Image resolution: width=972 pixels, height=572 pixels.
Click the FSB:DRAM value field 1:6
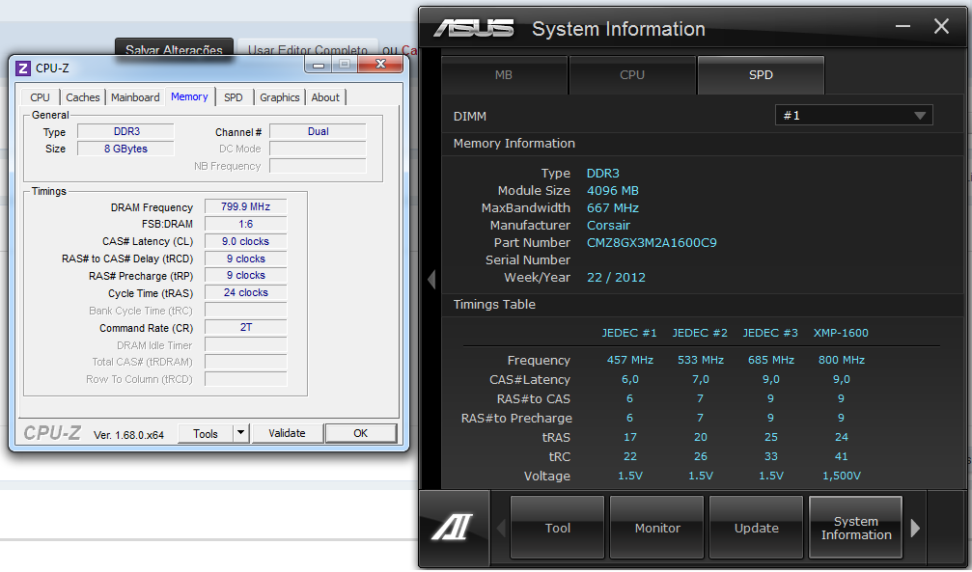246,225
